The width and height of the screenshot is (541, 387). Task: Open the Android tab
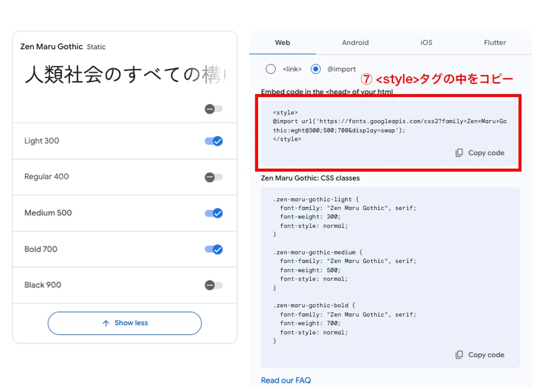click(x=355, y=43)
